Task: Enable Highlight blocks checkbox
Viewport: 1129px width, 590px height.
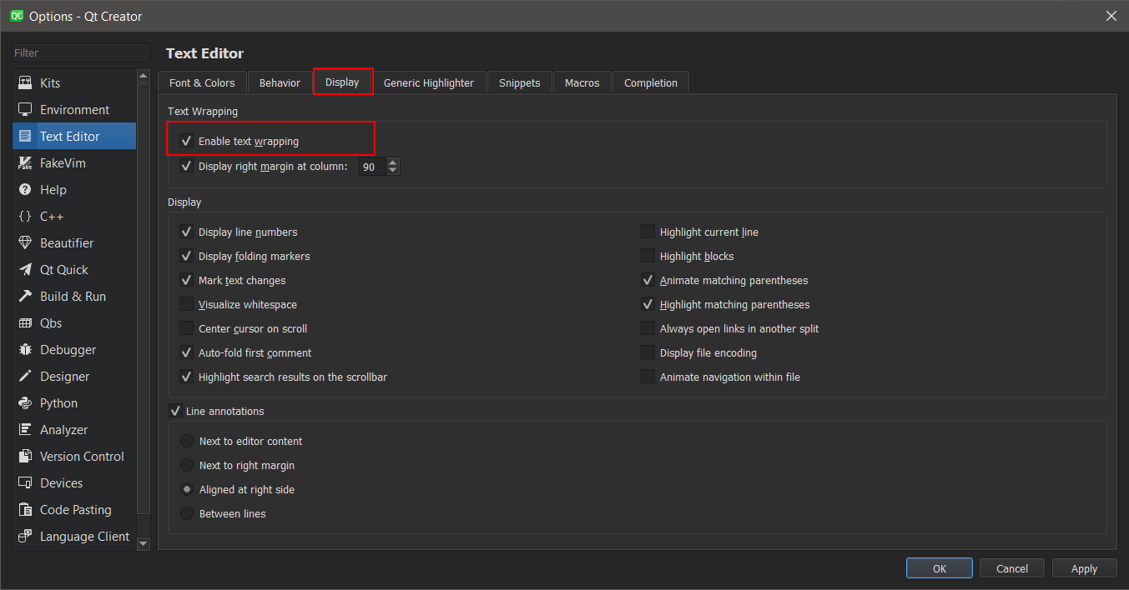Action: [648, 257]
